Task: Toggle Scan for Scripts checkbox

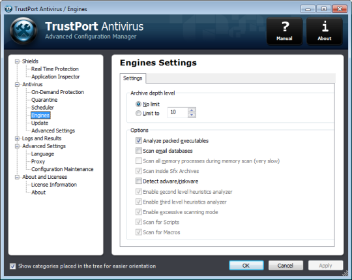Action: tap(139, 222)
